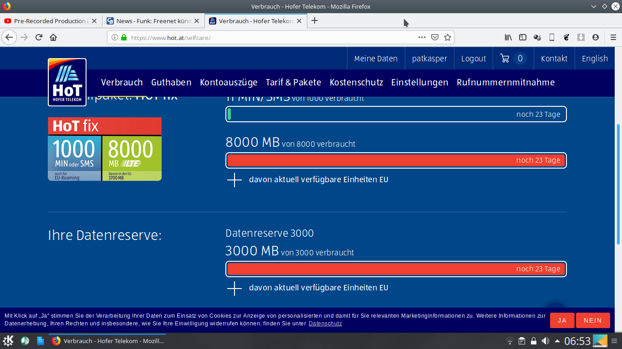The height and width of the screenshot is (349, 622).
Task: Close the News - Funk: Freenet tab
Action: [197, 21]
